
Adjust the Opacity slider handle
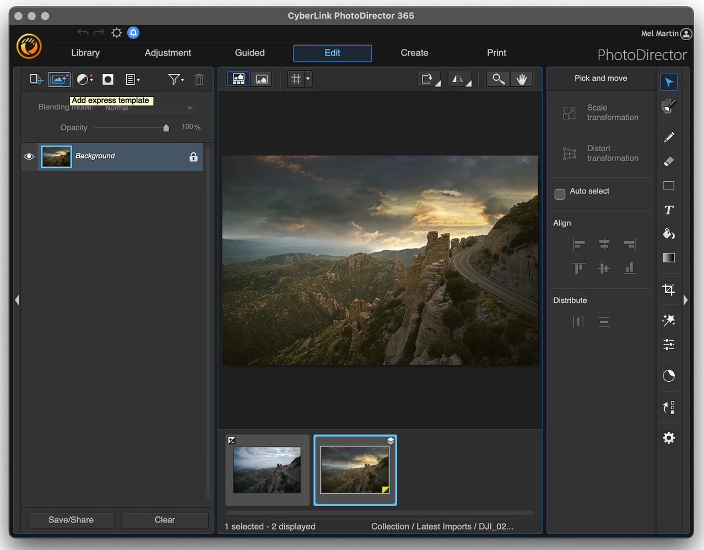[x=166, y=128]
